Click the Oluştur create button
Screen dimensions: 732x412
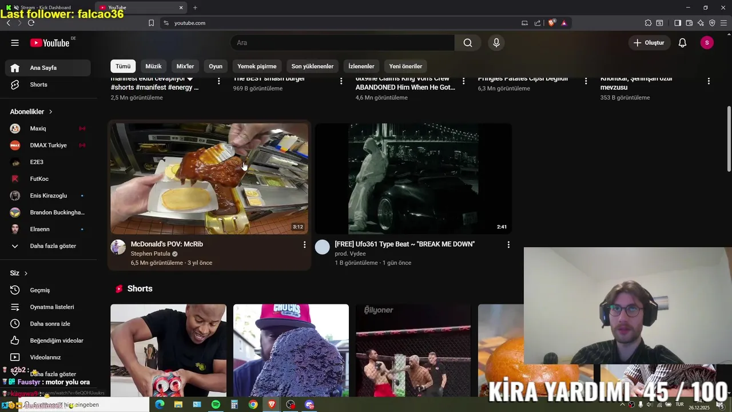tap(649, 43)
